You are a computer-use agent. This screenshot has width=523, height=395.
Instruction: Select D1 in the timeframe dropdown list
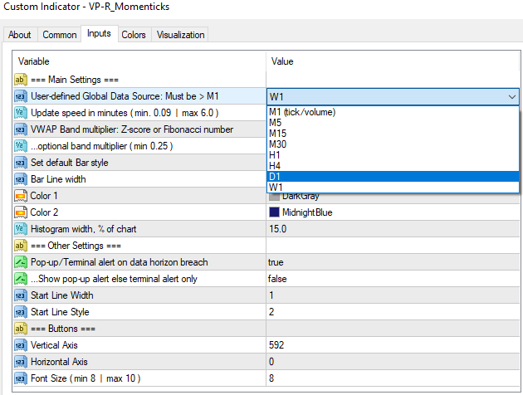pyautogui.click(x=276, y=176)
